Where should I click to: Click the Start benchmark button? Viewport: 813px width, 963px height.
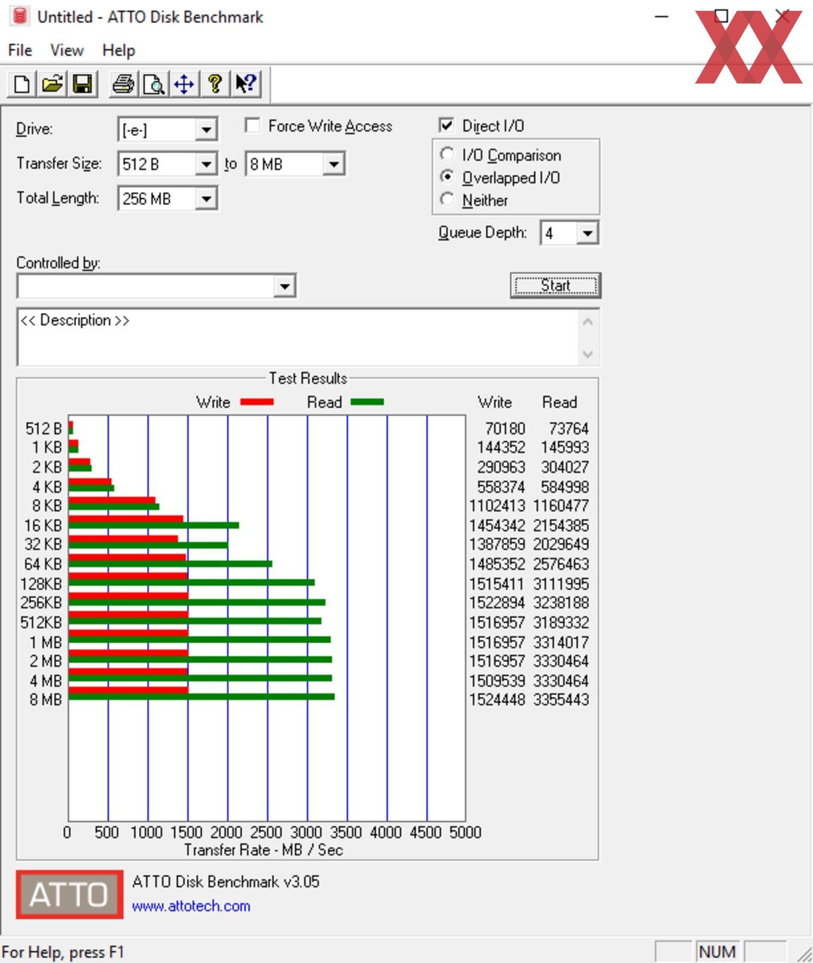[x=555, y=286]
